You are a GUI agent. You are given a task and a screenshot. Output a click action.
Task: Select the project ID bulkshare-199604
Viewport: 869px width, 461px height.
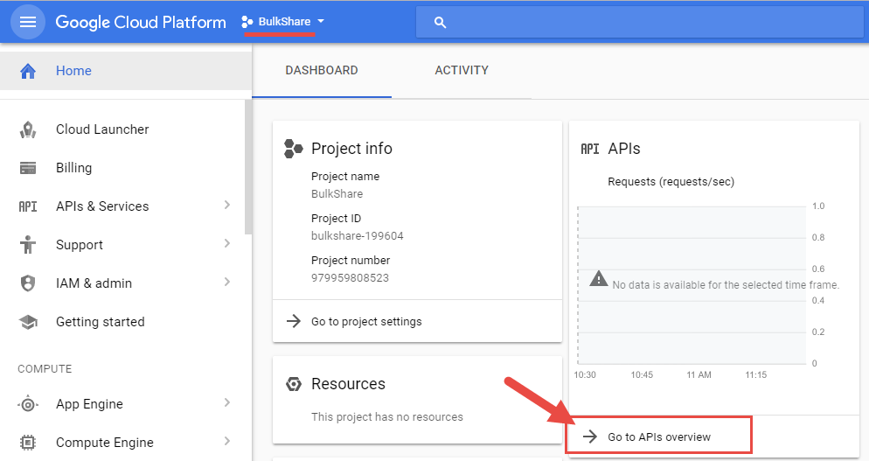(357, 236)
